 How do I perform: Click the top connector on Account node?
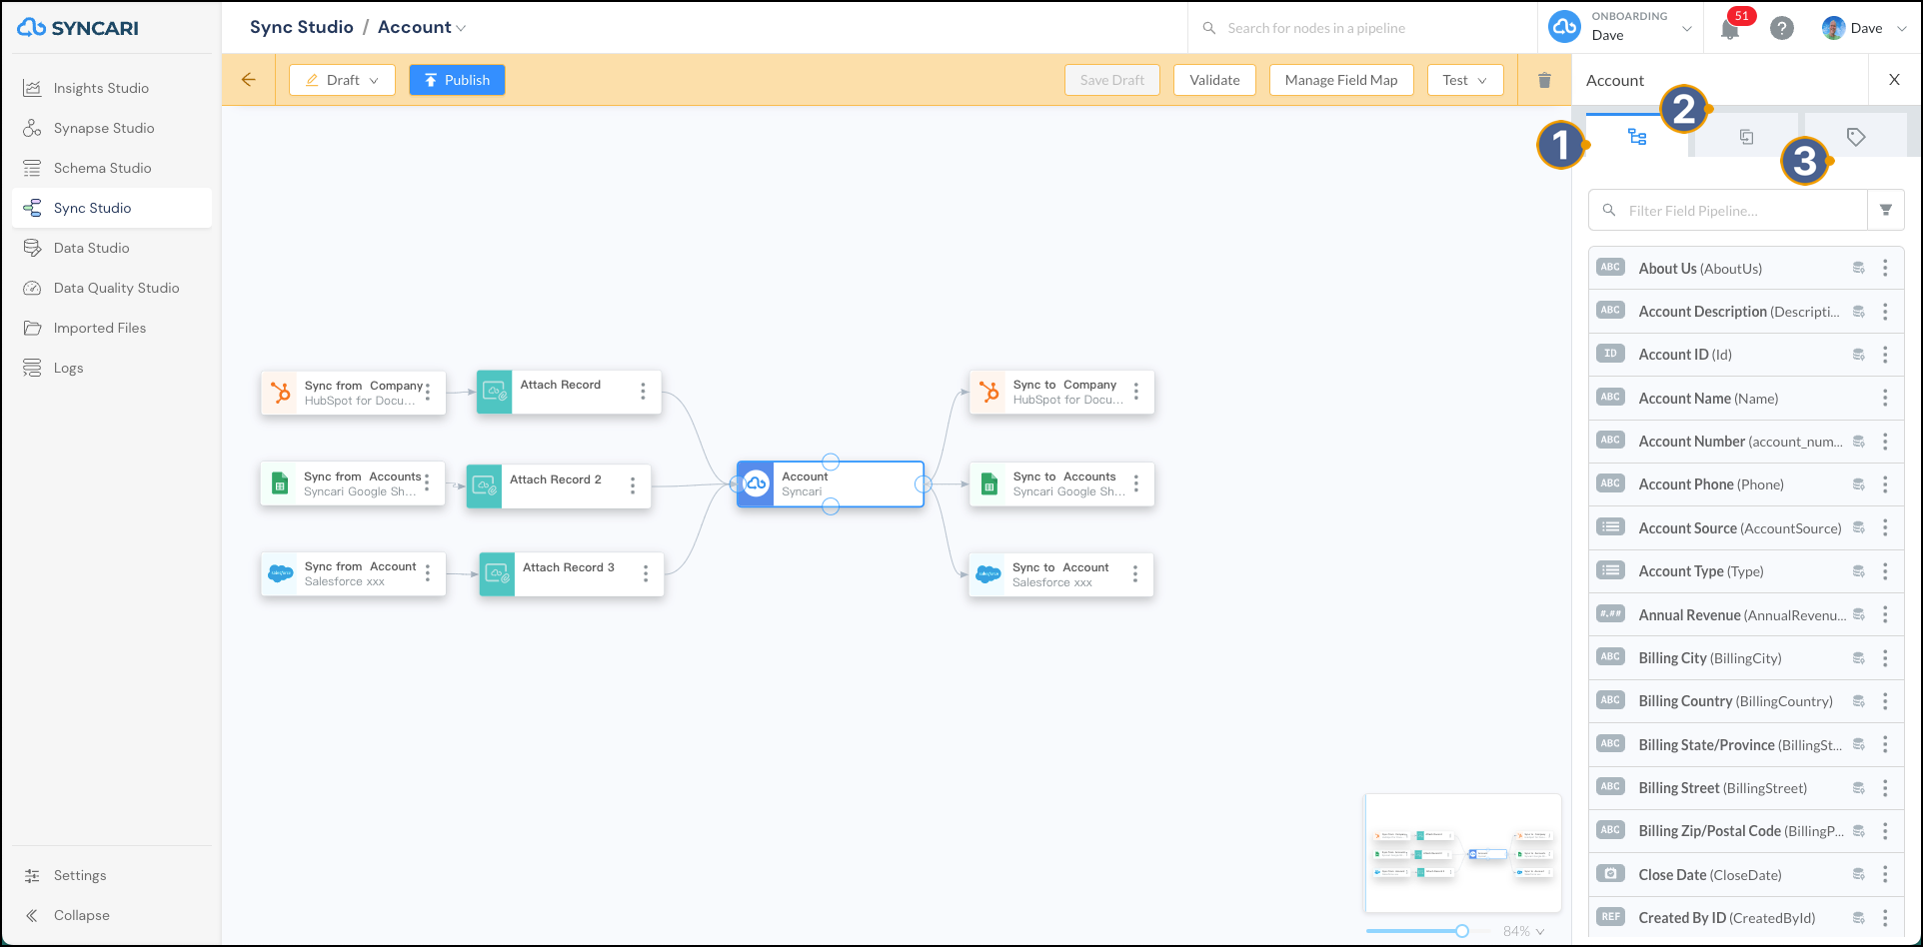(831, 462)
